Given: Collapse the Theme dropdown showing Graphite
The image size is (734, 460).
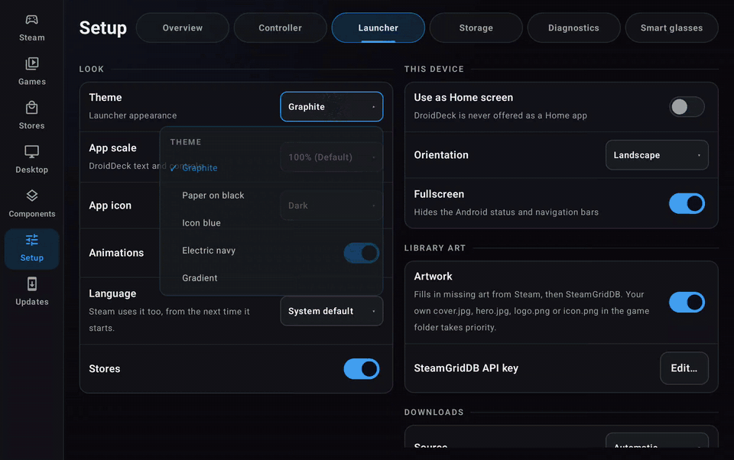Looking at the screenshot, I should pyautogui.click(x=331, y=107).
